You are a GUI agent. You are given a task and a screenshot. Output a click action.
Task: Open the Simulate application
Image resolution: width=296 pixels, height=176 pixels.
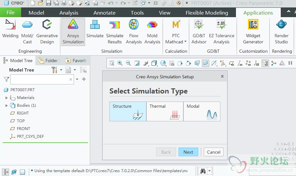95,29
